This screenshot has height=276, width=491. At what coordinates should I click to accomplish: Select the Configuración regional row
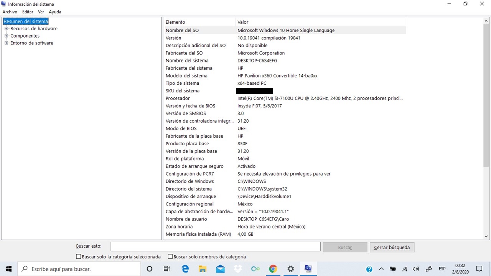coord(285,204)
